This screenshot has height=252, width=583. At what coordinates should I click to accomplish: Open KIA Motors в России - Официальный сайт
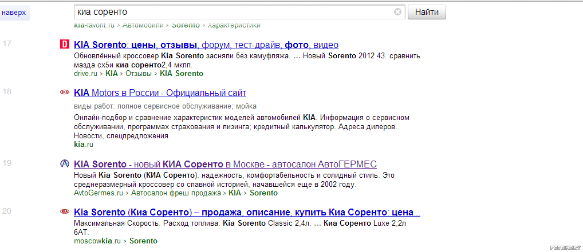(160, 93)
